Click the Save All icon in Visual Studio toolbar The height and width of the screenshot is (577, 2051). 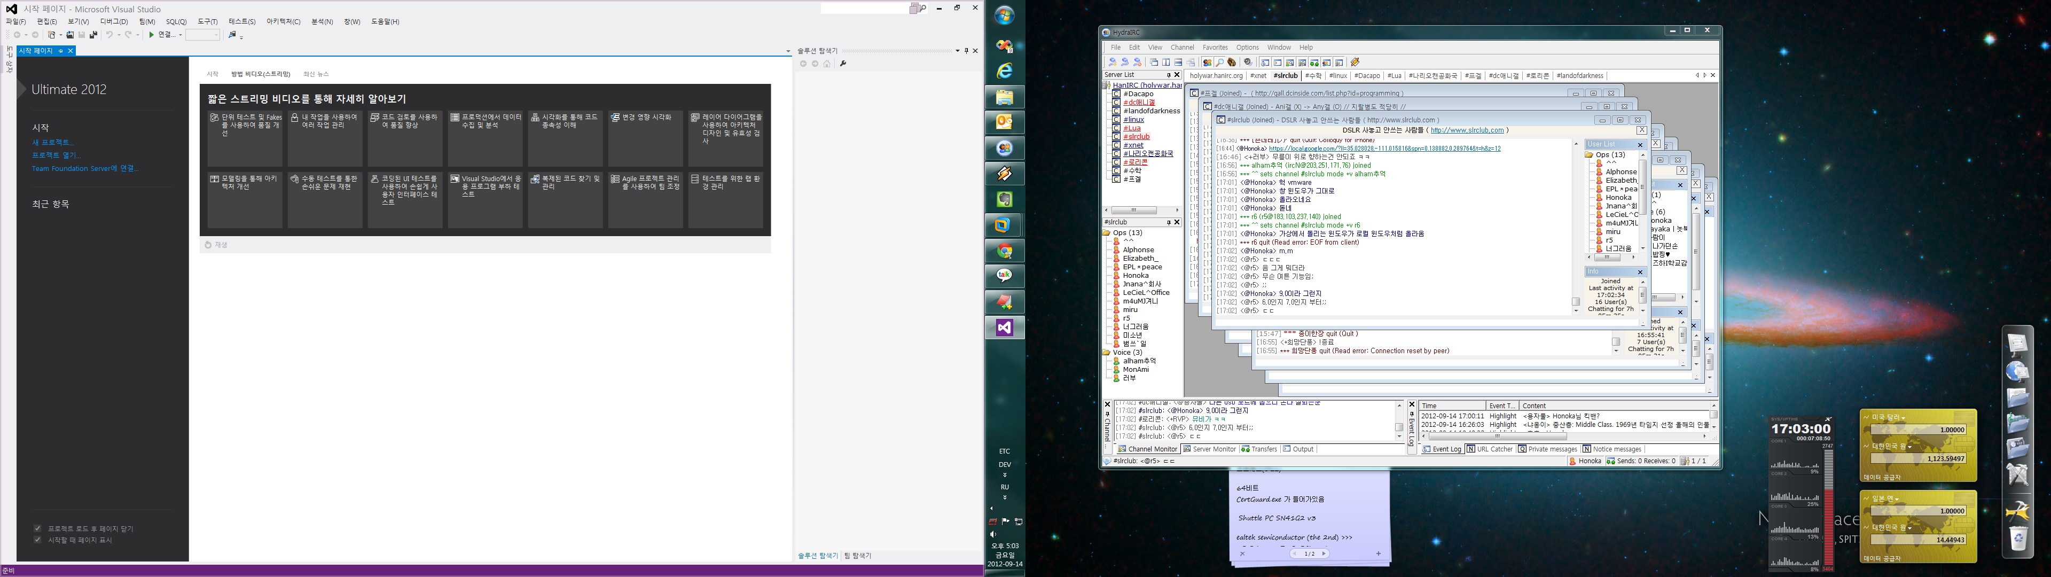click(x=93, y=35)
